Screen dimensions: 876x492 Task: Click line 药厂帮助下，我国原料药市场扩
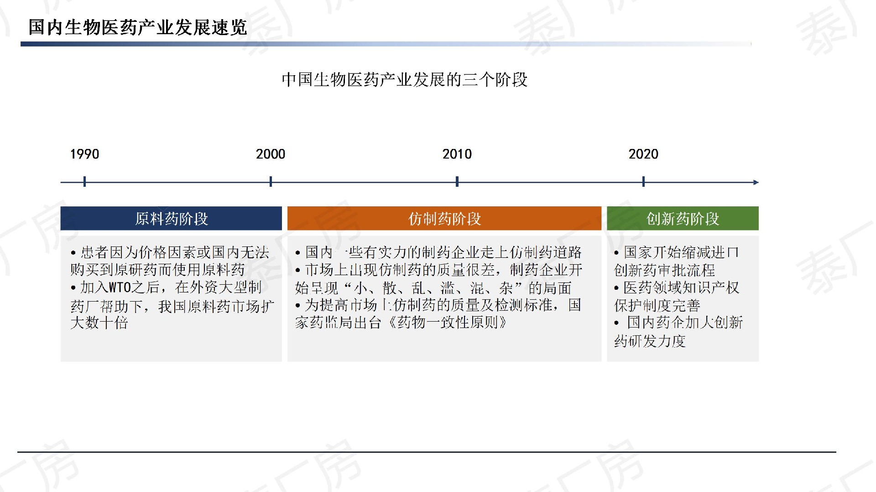pyautogui.click(x=172, y=306)
